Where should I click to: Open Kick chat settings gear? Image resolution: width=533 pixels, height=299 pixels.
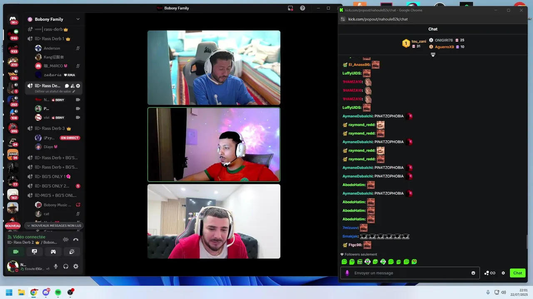click(503, 273)
